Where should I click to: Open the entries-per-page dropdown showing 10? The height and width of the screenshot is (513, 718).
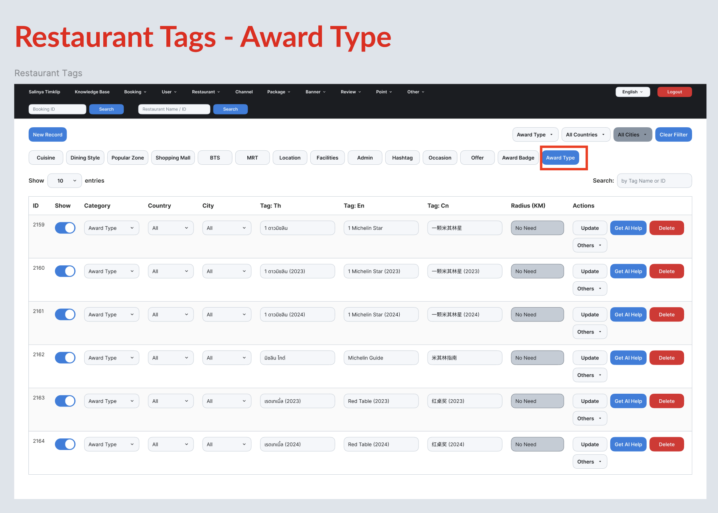click(x=65, y=181)
